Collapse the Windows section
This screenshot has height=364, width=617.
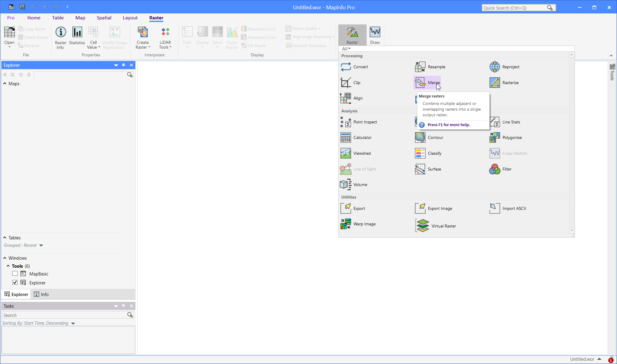[5, 258]
